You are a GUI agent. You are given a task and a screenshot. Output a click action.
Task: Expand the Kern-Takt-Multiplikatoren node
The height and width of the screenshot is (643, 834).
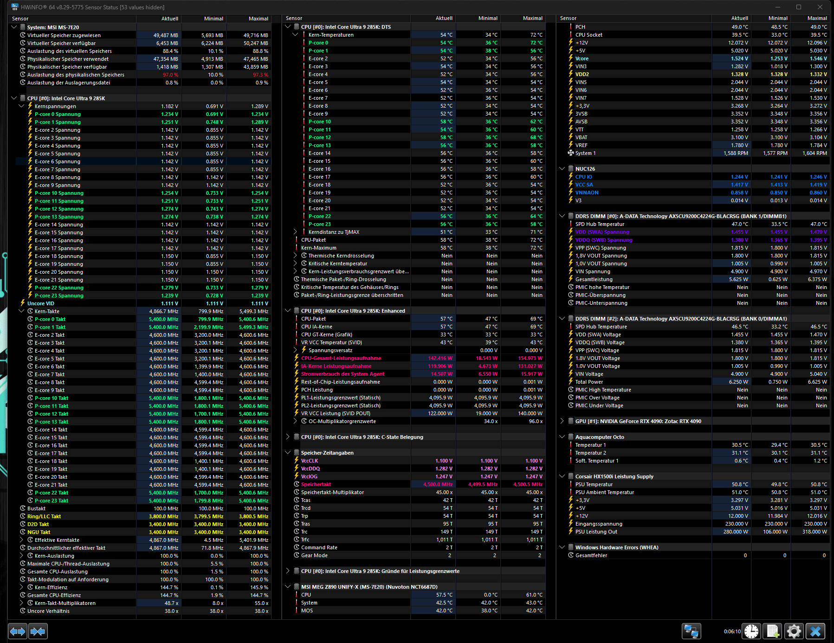(x=21, y=603)
